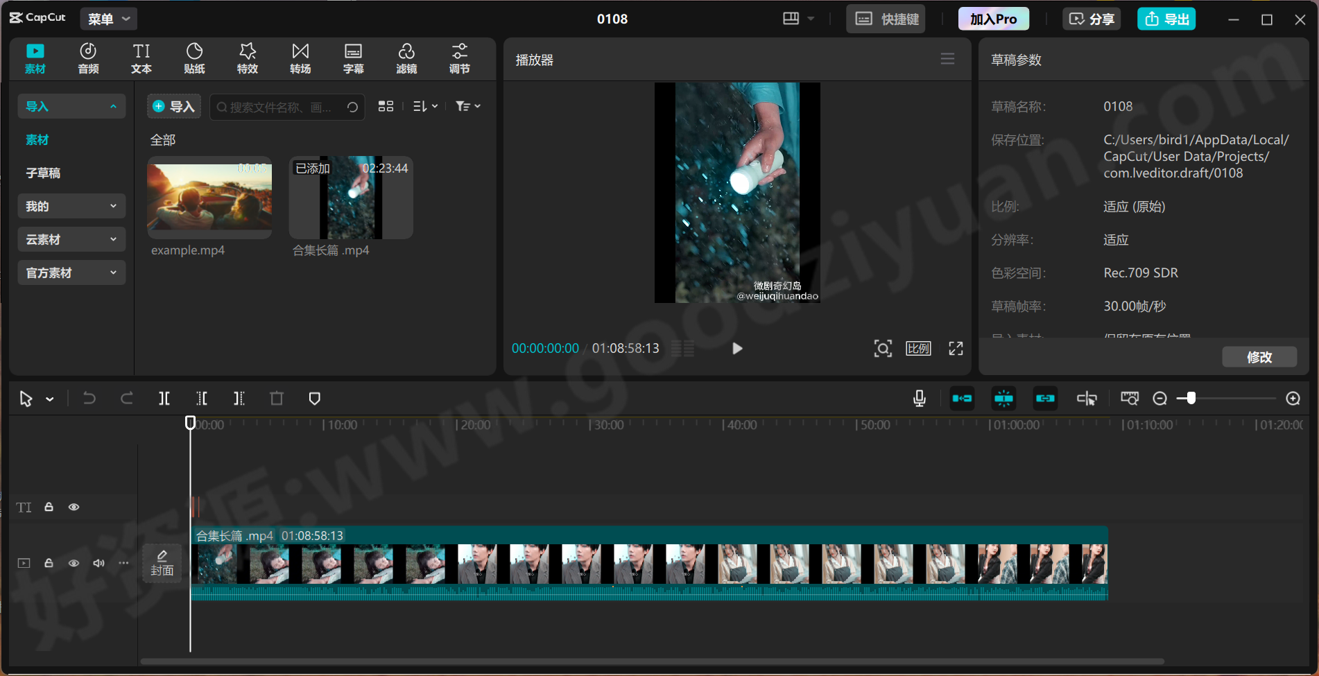Open the 滤镜 (Filters) panel
The image size is (1319, 676).
[x=406, y=58]
